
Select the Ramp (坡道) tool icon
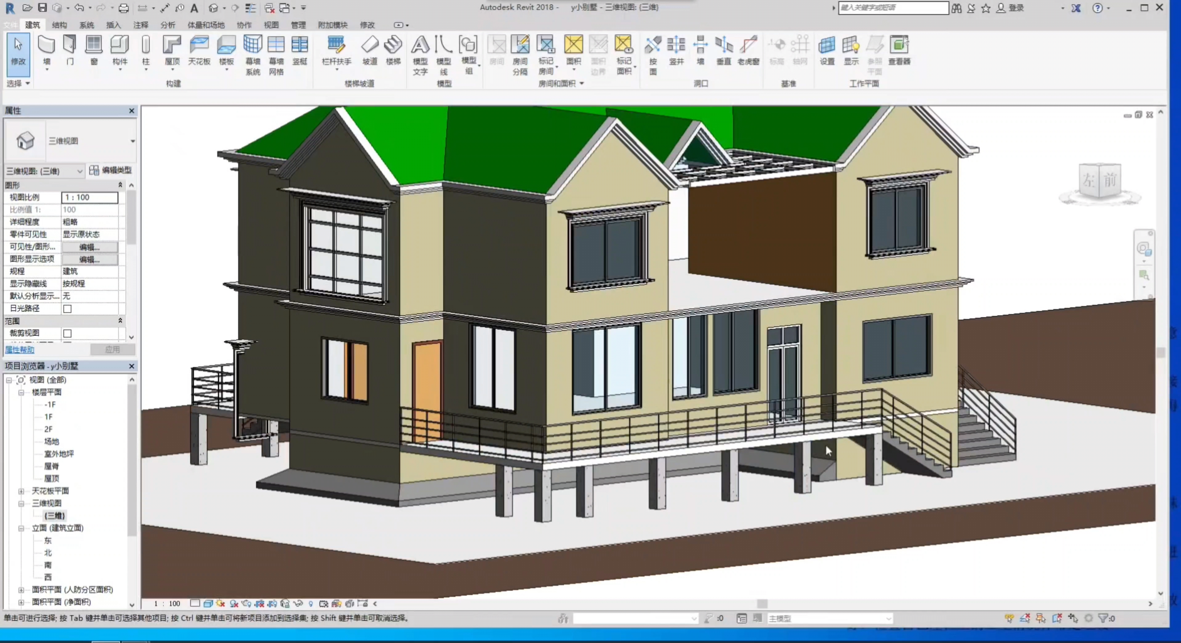(x=370, y=45)
